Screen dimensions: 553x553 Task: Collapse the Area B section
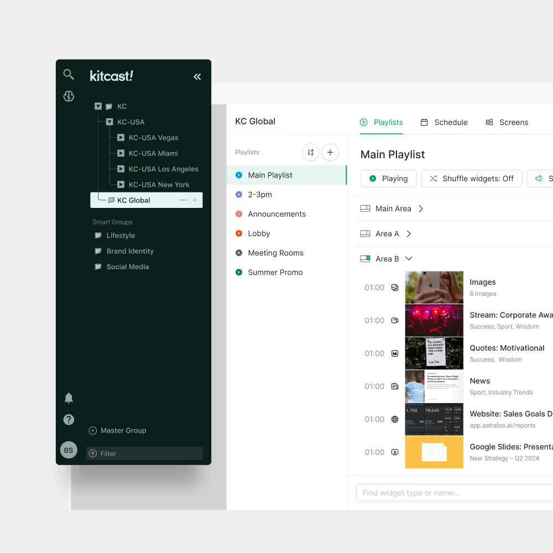point(408,258)
